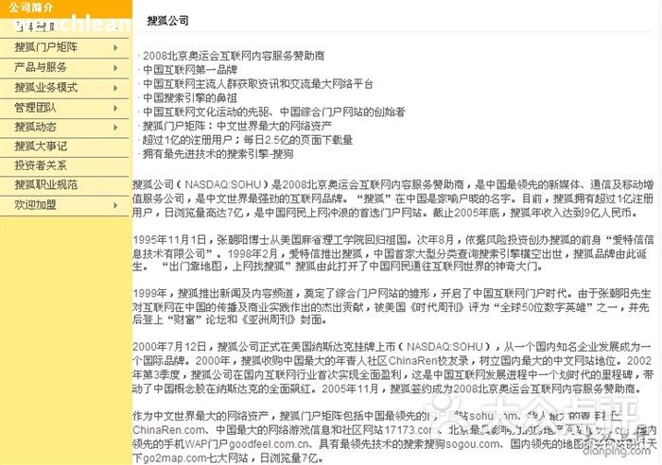This screenshot has height=465, width=662.
Task: Click the arrow beside 搜狐业务模式
Action: [115, 87]
